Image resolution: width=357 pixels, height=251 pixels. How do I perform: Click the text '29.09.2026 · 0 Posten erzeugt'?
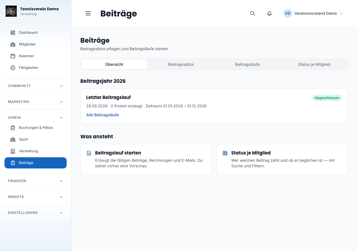[x=114, y=106]
